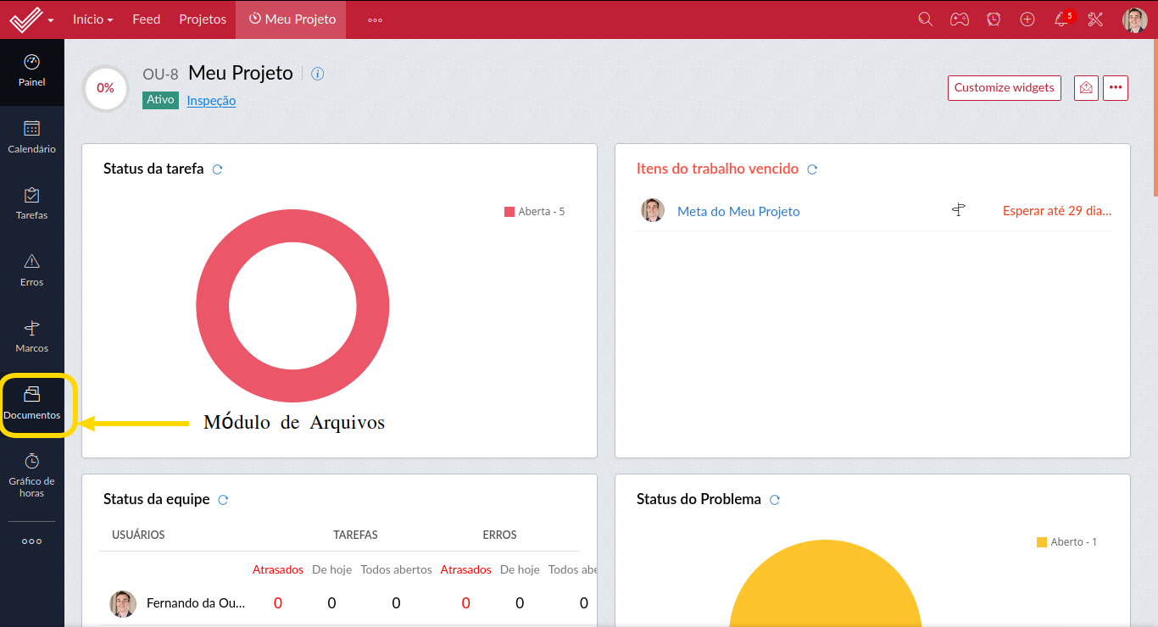This screenshot has height=627, width=1158.
Task: Open the Inspeção link
Action: [211, 101]
